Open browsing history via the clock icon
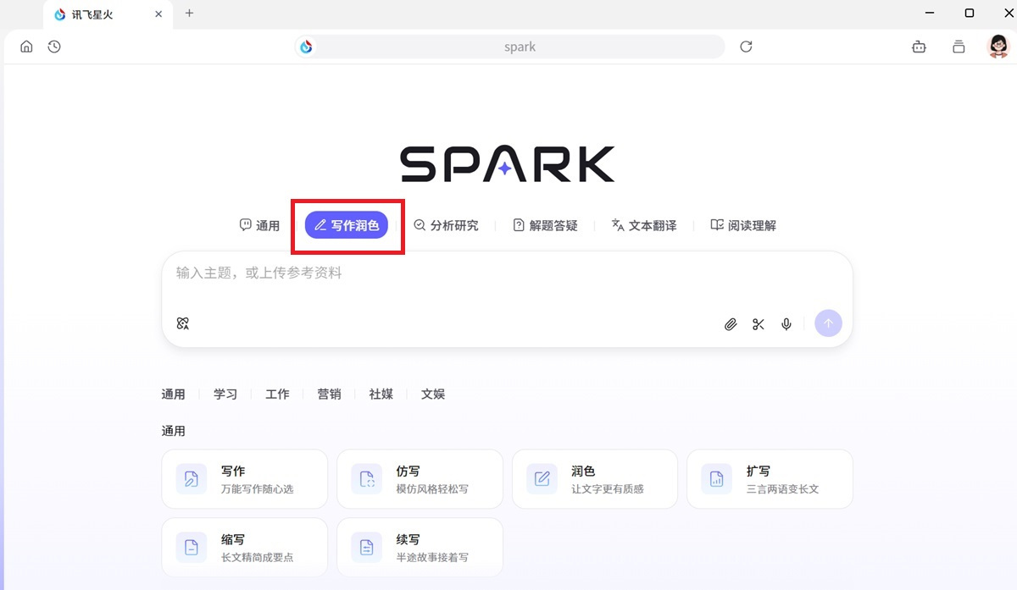 tap(53, 47)
